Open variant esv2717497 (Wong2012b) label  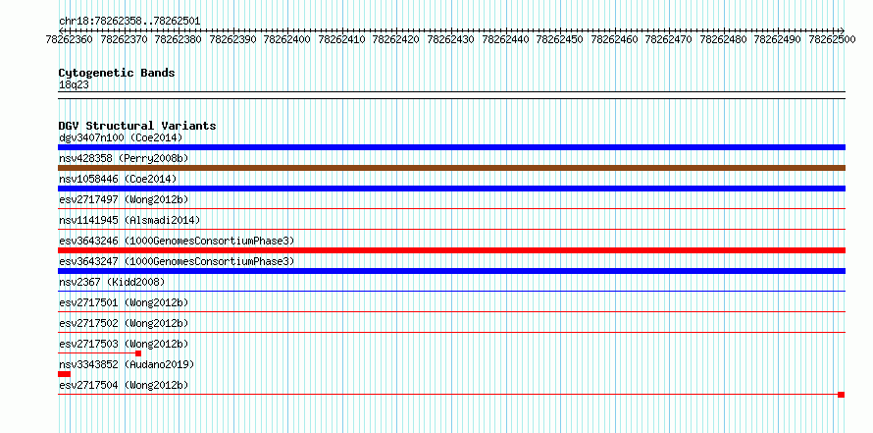click(x=124, y=199)
